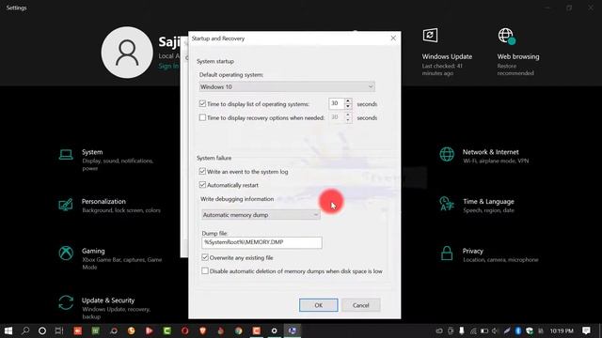
Task: Expand the Default operating system dropdown
Action: [287, 87]
